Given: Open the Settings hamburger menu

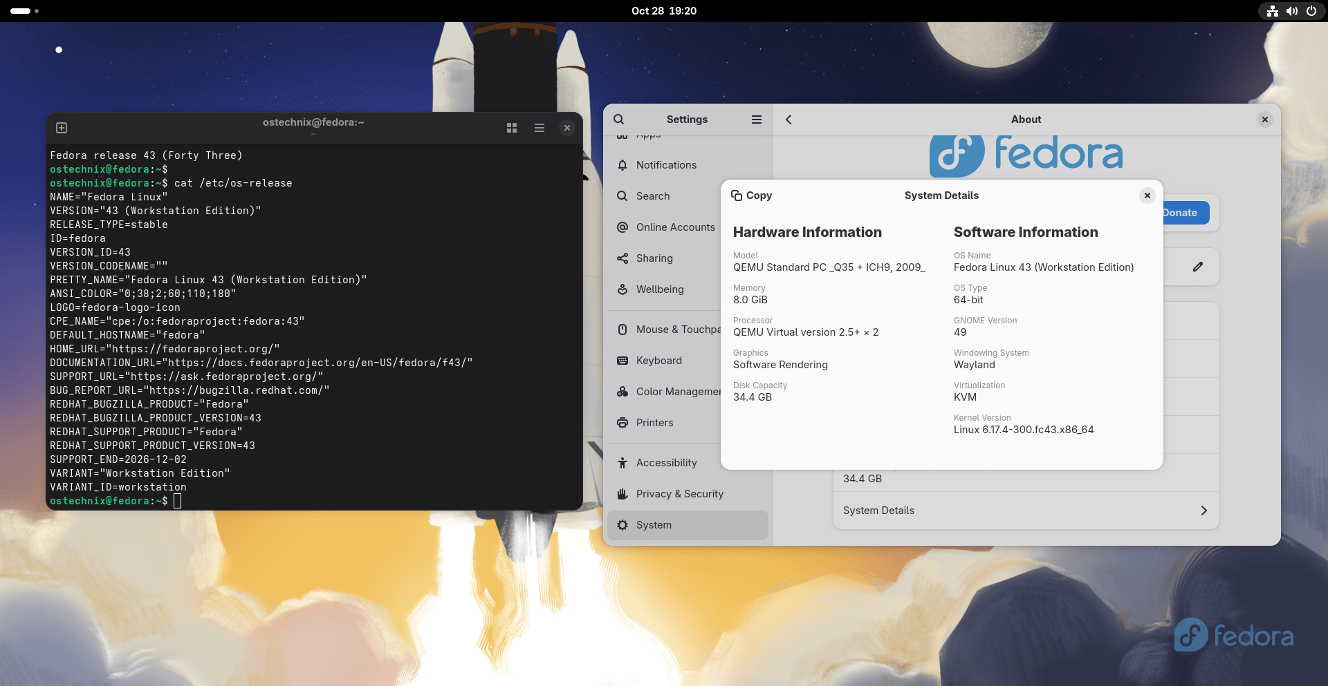Looking at the screenshot, I should coord(757,119).
